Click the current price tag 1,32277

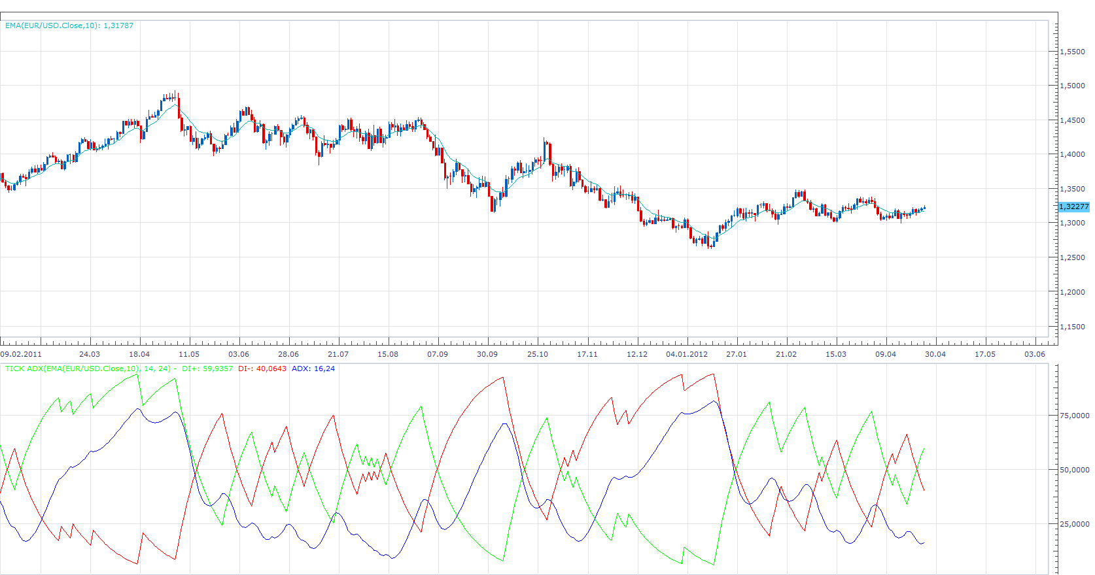tap(1074, 206)
